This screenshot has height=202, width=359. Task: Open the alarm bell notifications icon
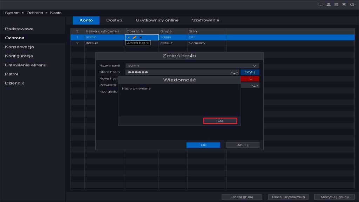pos(344,5)
